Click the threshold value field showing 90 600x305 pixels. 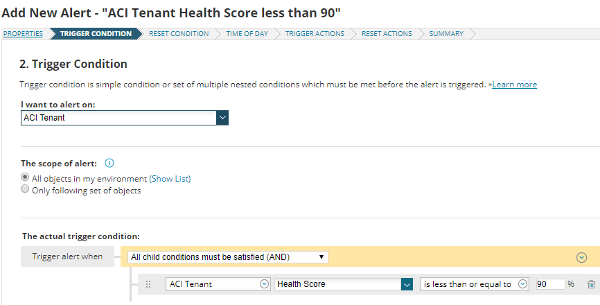549,284
